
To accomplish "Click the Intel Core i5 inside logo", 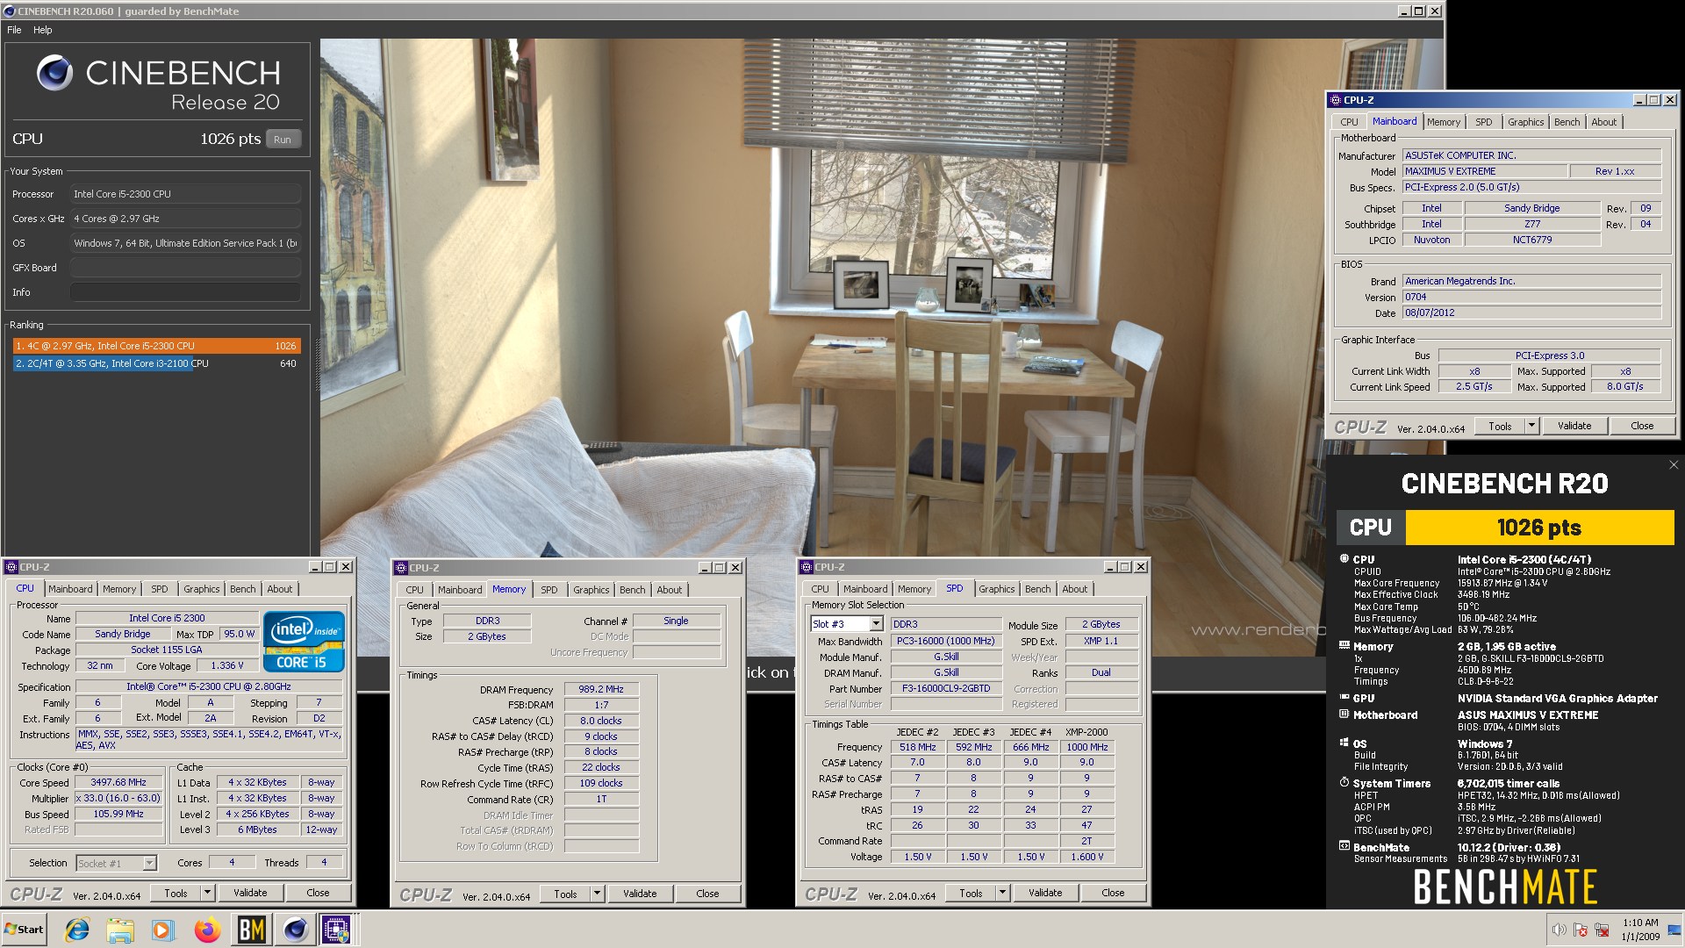I will point(304,642).
